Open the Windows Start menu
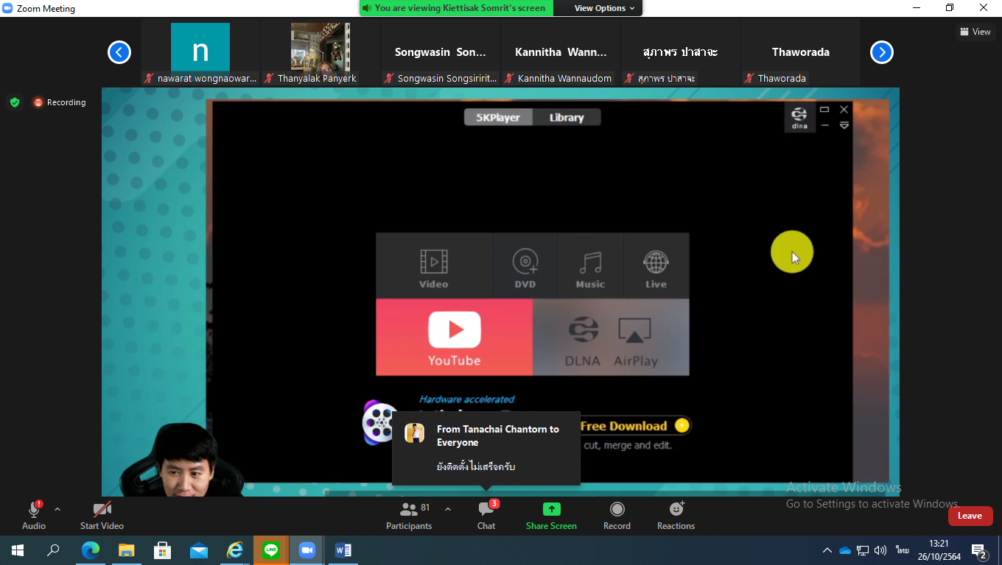The image size is (1002, 565). tap(17, 550)
